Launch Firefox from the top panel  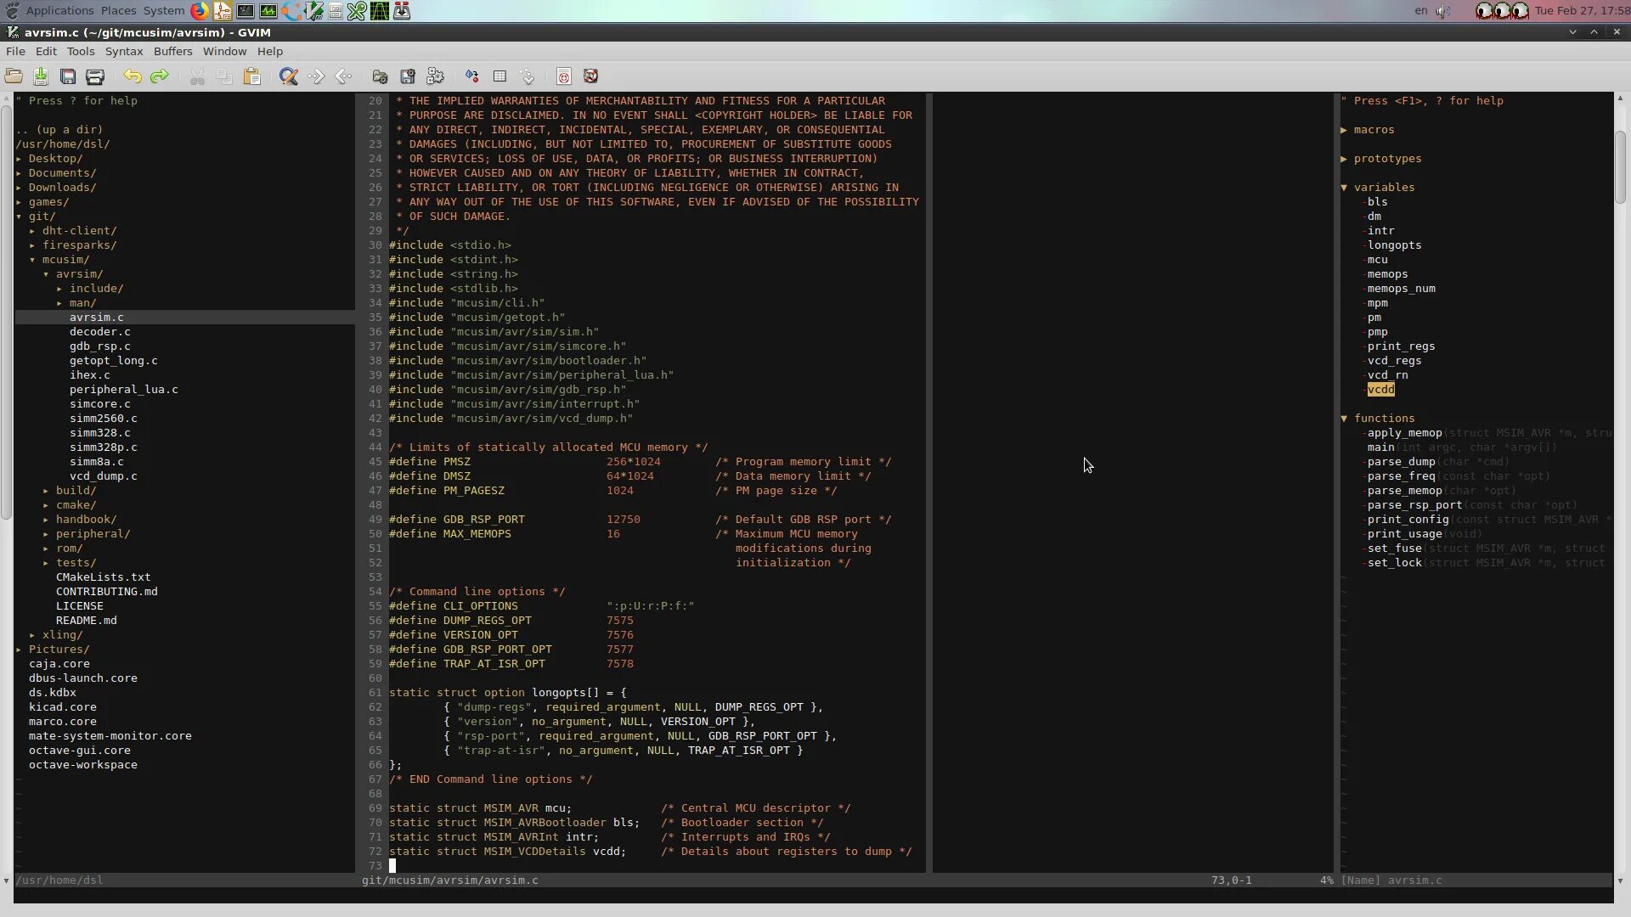(200, 11)
